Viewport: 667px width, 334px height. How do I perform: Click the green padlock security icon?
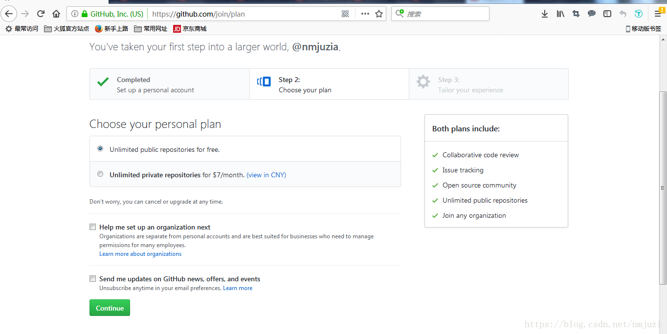(85, 14)
